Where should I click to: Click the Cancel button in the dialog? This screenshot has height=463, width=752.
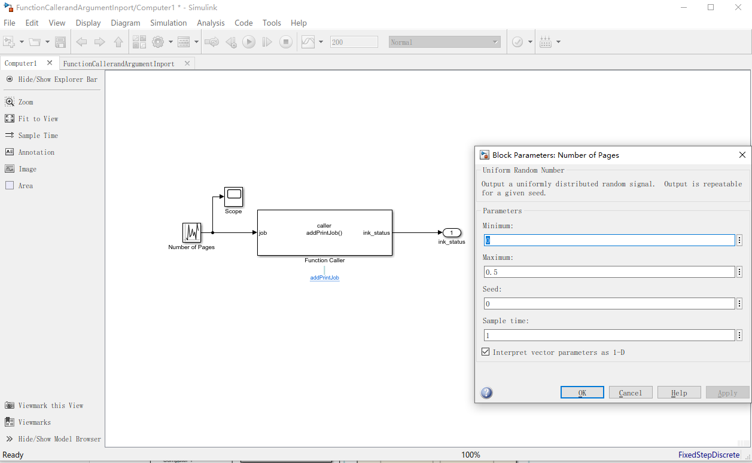click(631, 392)
